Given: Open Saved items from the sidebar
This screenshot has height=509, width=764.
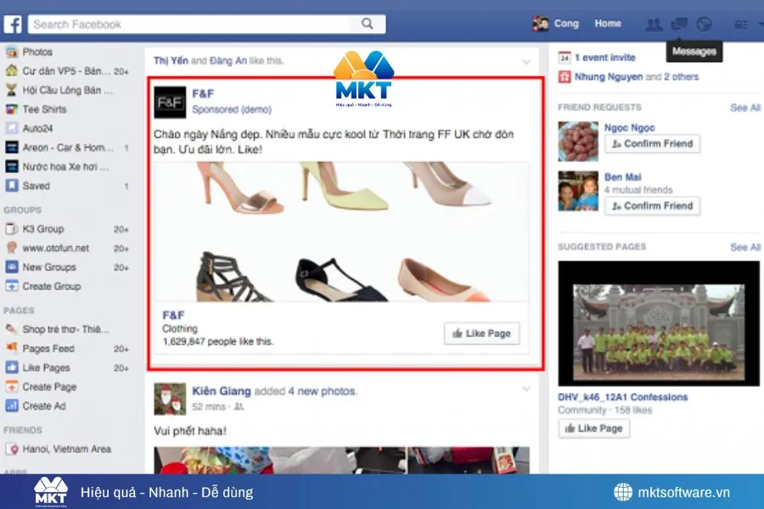Looking at the screenshot, I should click(10, 186).
